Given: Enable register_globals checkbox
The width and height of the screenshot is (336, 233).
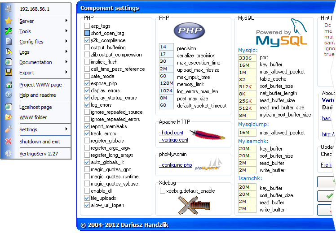Looking at the screenshot, I should (87, 141).
